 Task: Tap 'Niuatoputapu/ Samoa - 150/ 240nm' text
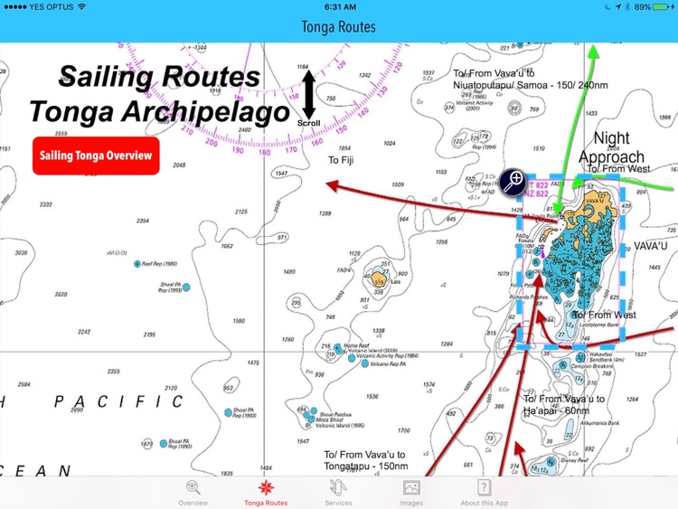tap(531, 85)
